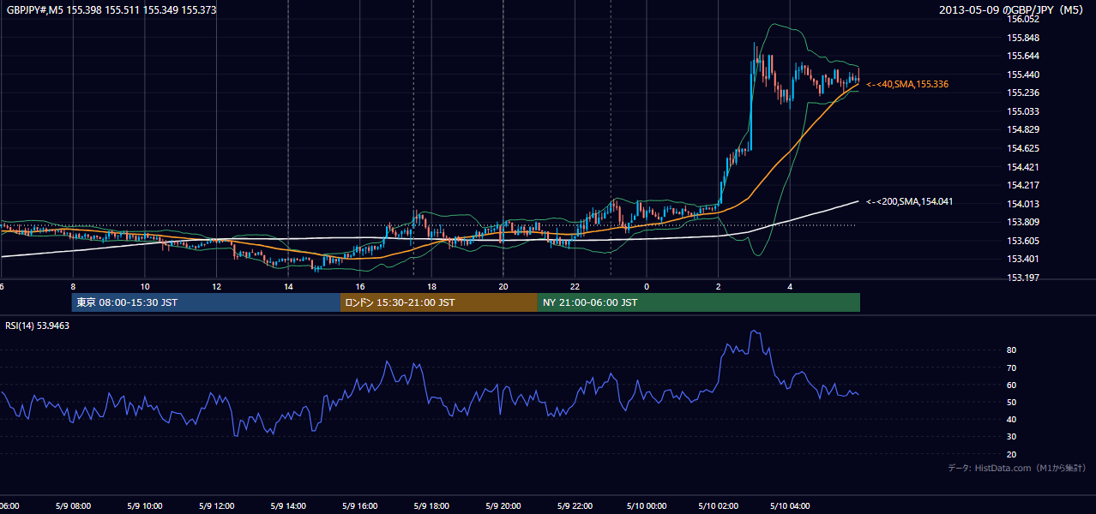Click price axis value 154.013

1024,204
